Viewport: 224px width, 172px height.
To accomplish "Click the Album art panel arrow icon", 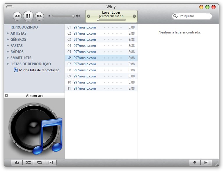I will [x=6, y=95].
